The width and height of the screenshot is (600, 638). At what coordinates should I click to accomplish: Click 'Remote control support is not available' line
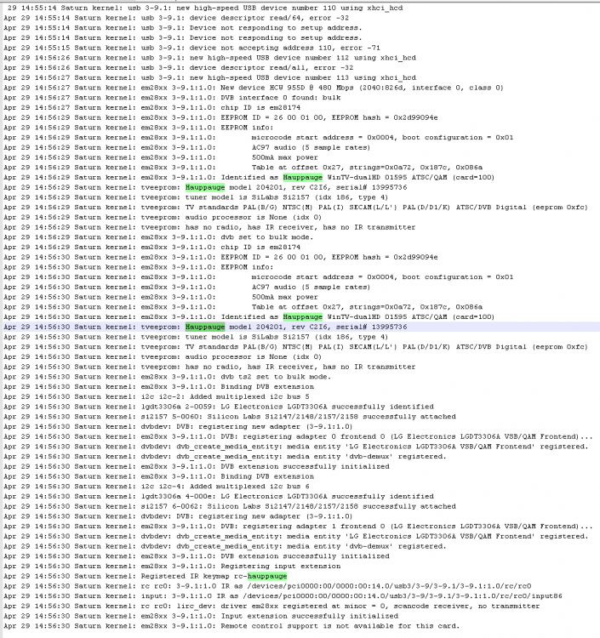(x=231, y=626)
